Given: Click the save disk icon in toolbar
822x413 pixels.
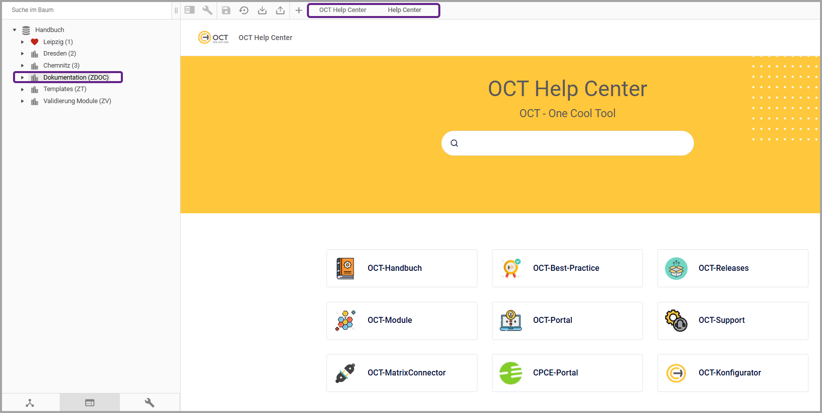Looking at the screenshot, I should (x=226, y=10).
